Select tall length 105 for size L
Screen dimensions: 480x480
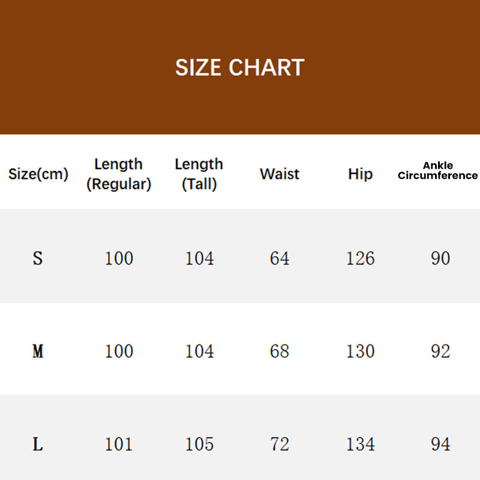click(199, 444)
